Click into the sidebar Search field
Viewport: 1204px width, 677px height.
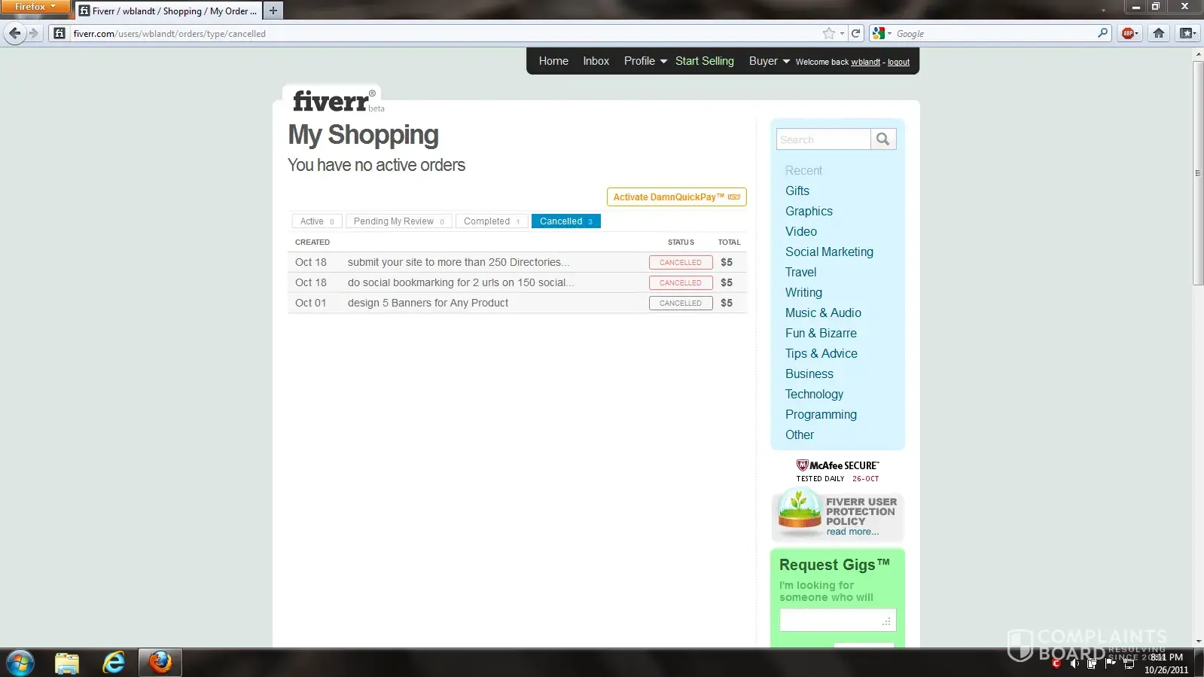[823, 139]
